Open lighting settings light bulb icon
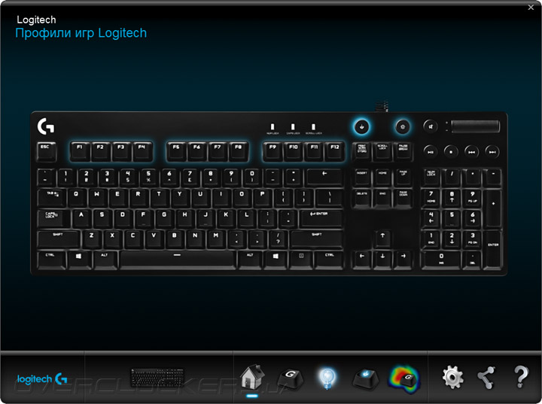This screenshot has width=542, height=404. click(x=327, y=378)
